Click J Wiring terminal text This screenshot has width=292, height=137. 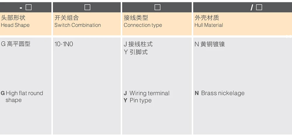pyautogui.click(x=147, y=93)
